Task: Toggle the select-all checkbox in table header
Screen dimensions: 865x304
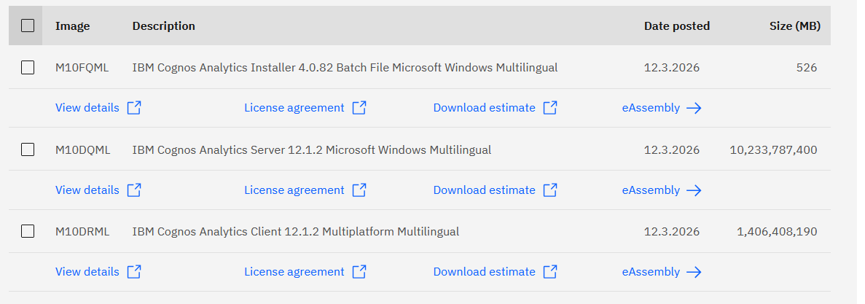Action: tap(28, 26)
